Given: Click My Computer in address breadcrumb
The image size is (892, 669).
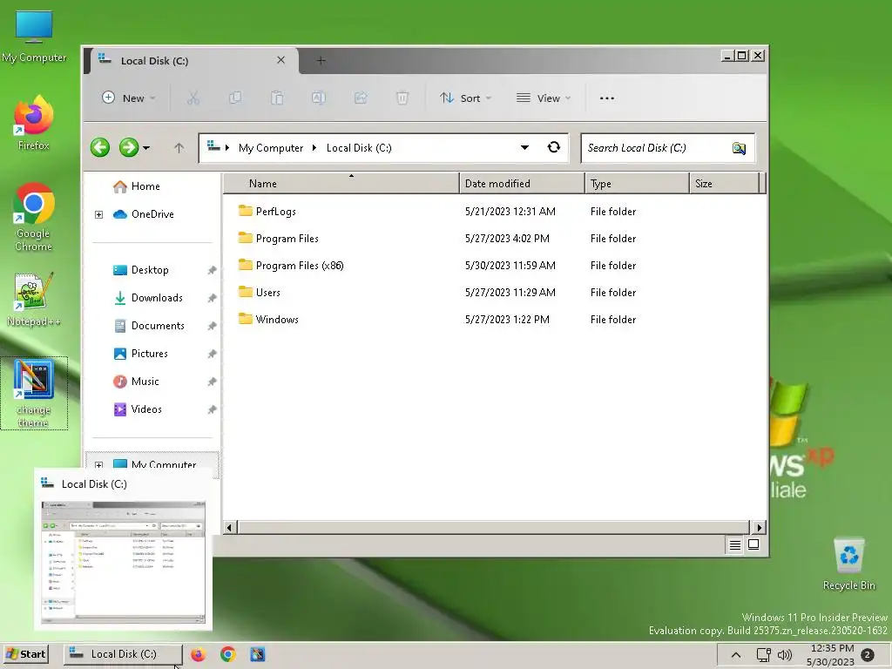Looking at the screenshot, I should (271, 148).
